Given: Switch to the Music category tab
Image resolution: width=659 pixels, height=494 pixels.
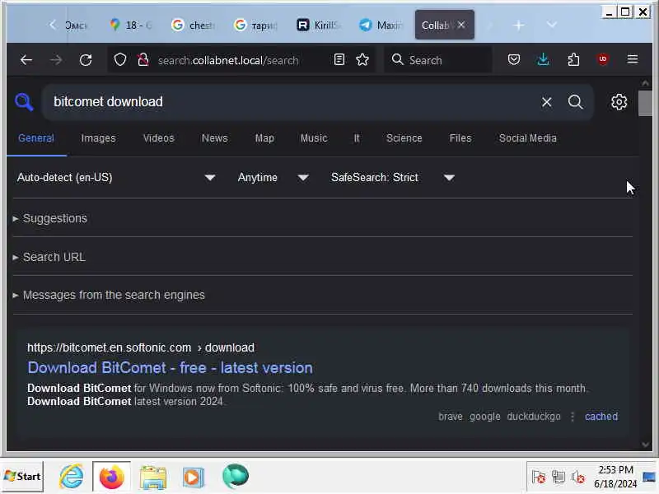Looking at the screenshot, I should click(314, 138).
